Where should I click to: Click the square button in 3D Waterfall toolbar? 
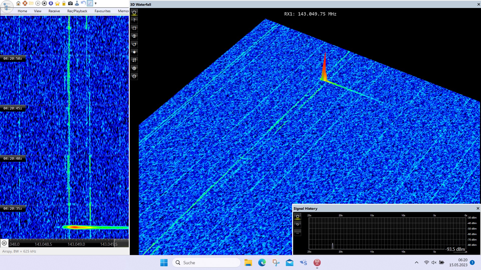click(x=134, y=28)
